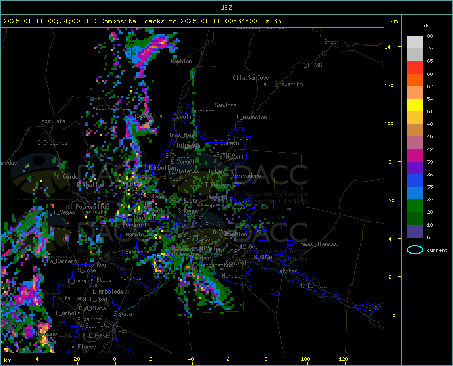Click the V_Flores label
The width and height of the screenshot is (453, 366).
click(84, 347)
